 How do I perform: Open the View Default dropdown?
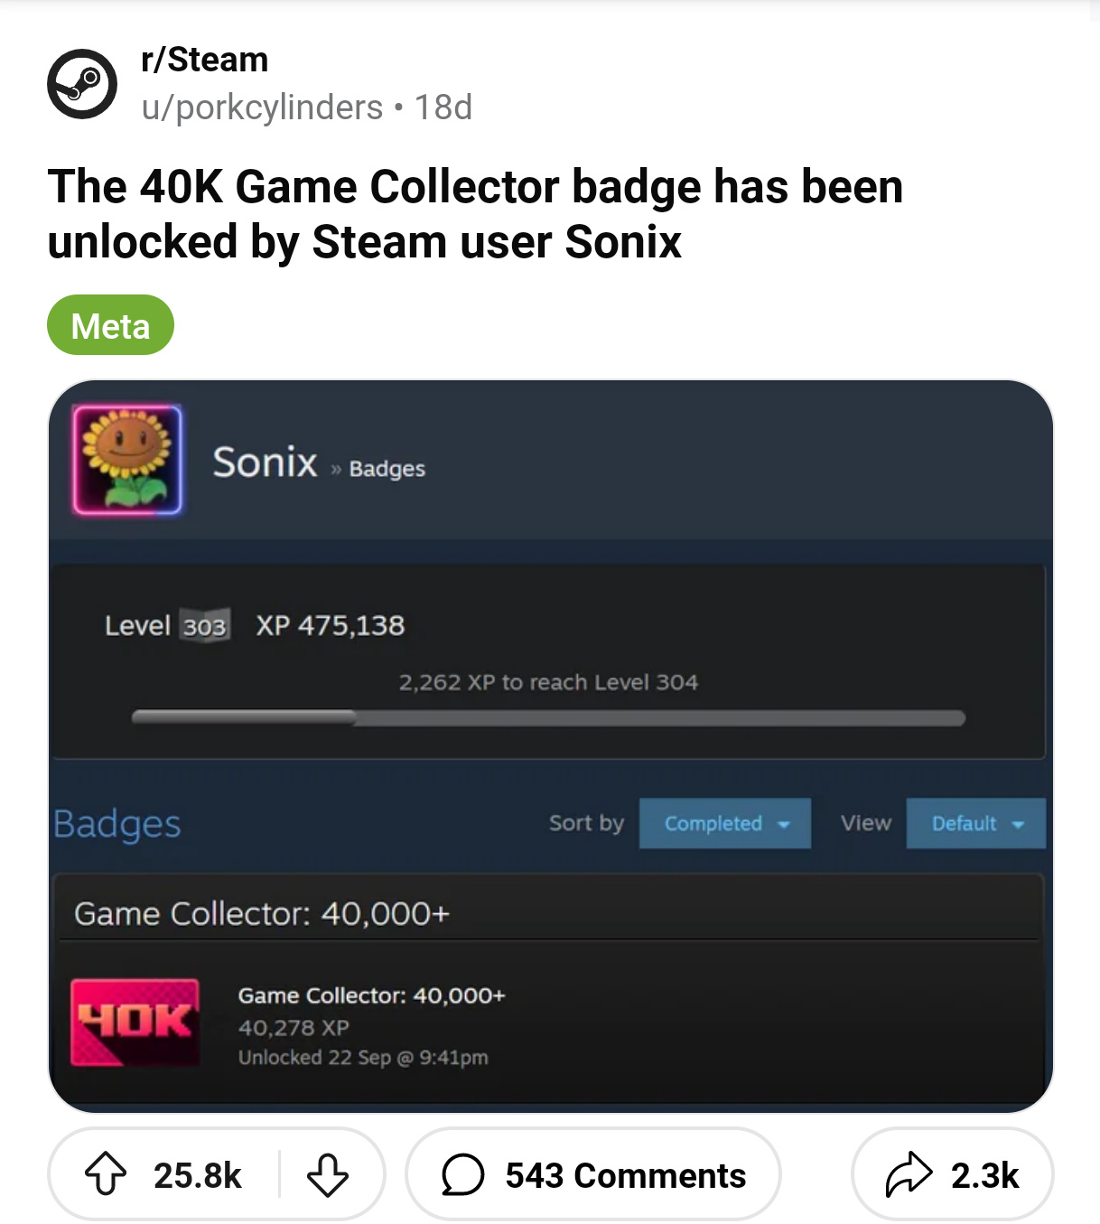tap(975, 823)
